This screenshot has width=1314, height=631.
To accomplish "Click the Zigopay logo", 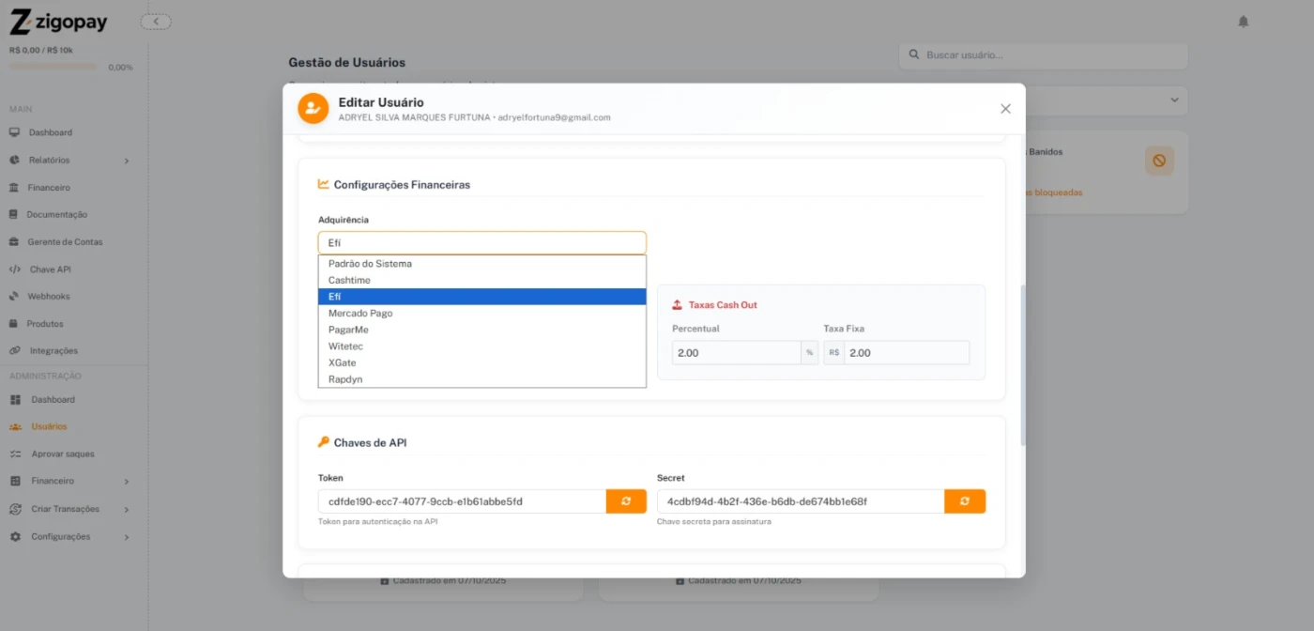I will coord(58,22).
